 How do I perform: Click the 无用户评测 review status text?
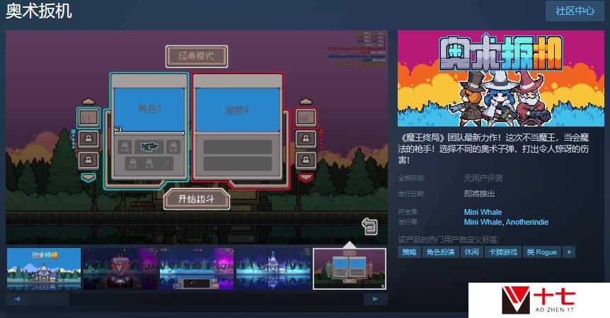[483, 178]
